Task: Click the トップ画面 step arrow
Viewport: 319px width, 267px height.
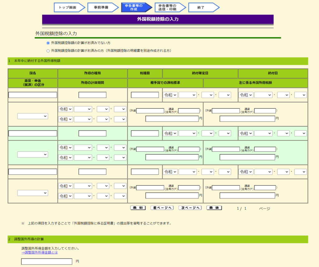Action: (69, 7)
